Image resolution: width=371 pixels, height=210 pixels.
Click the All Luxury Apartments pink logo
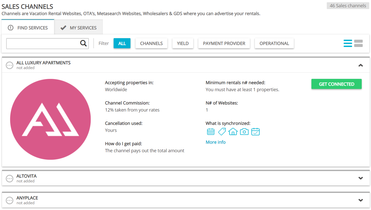pos(50,119)
